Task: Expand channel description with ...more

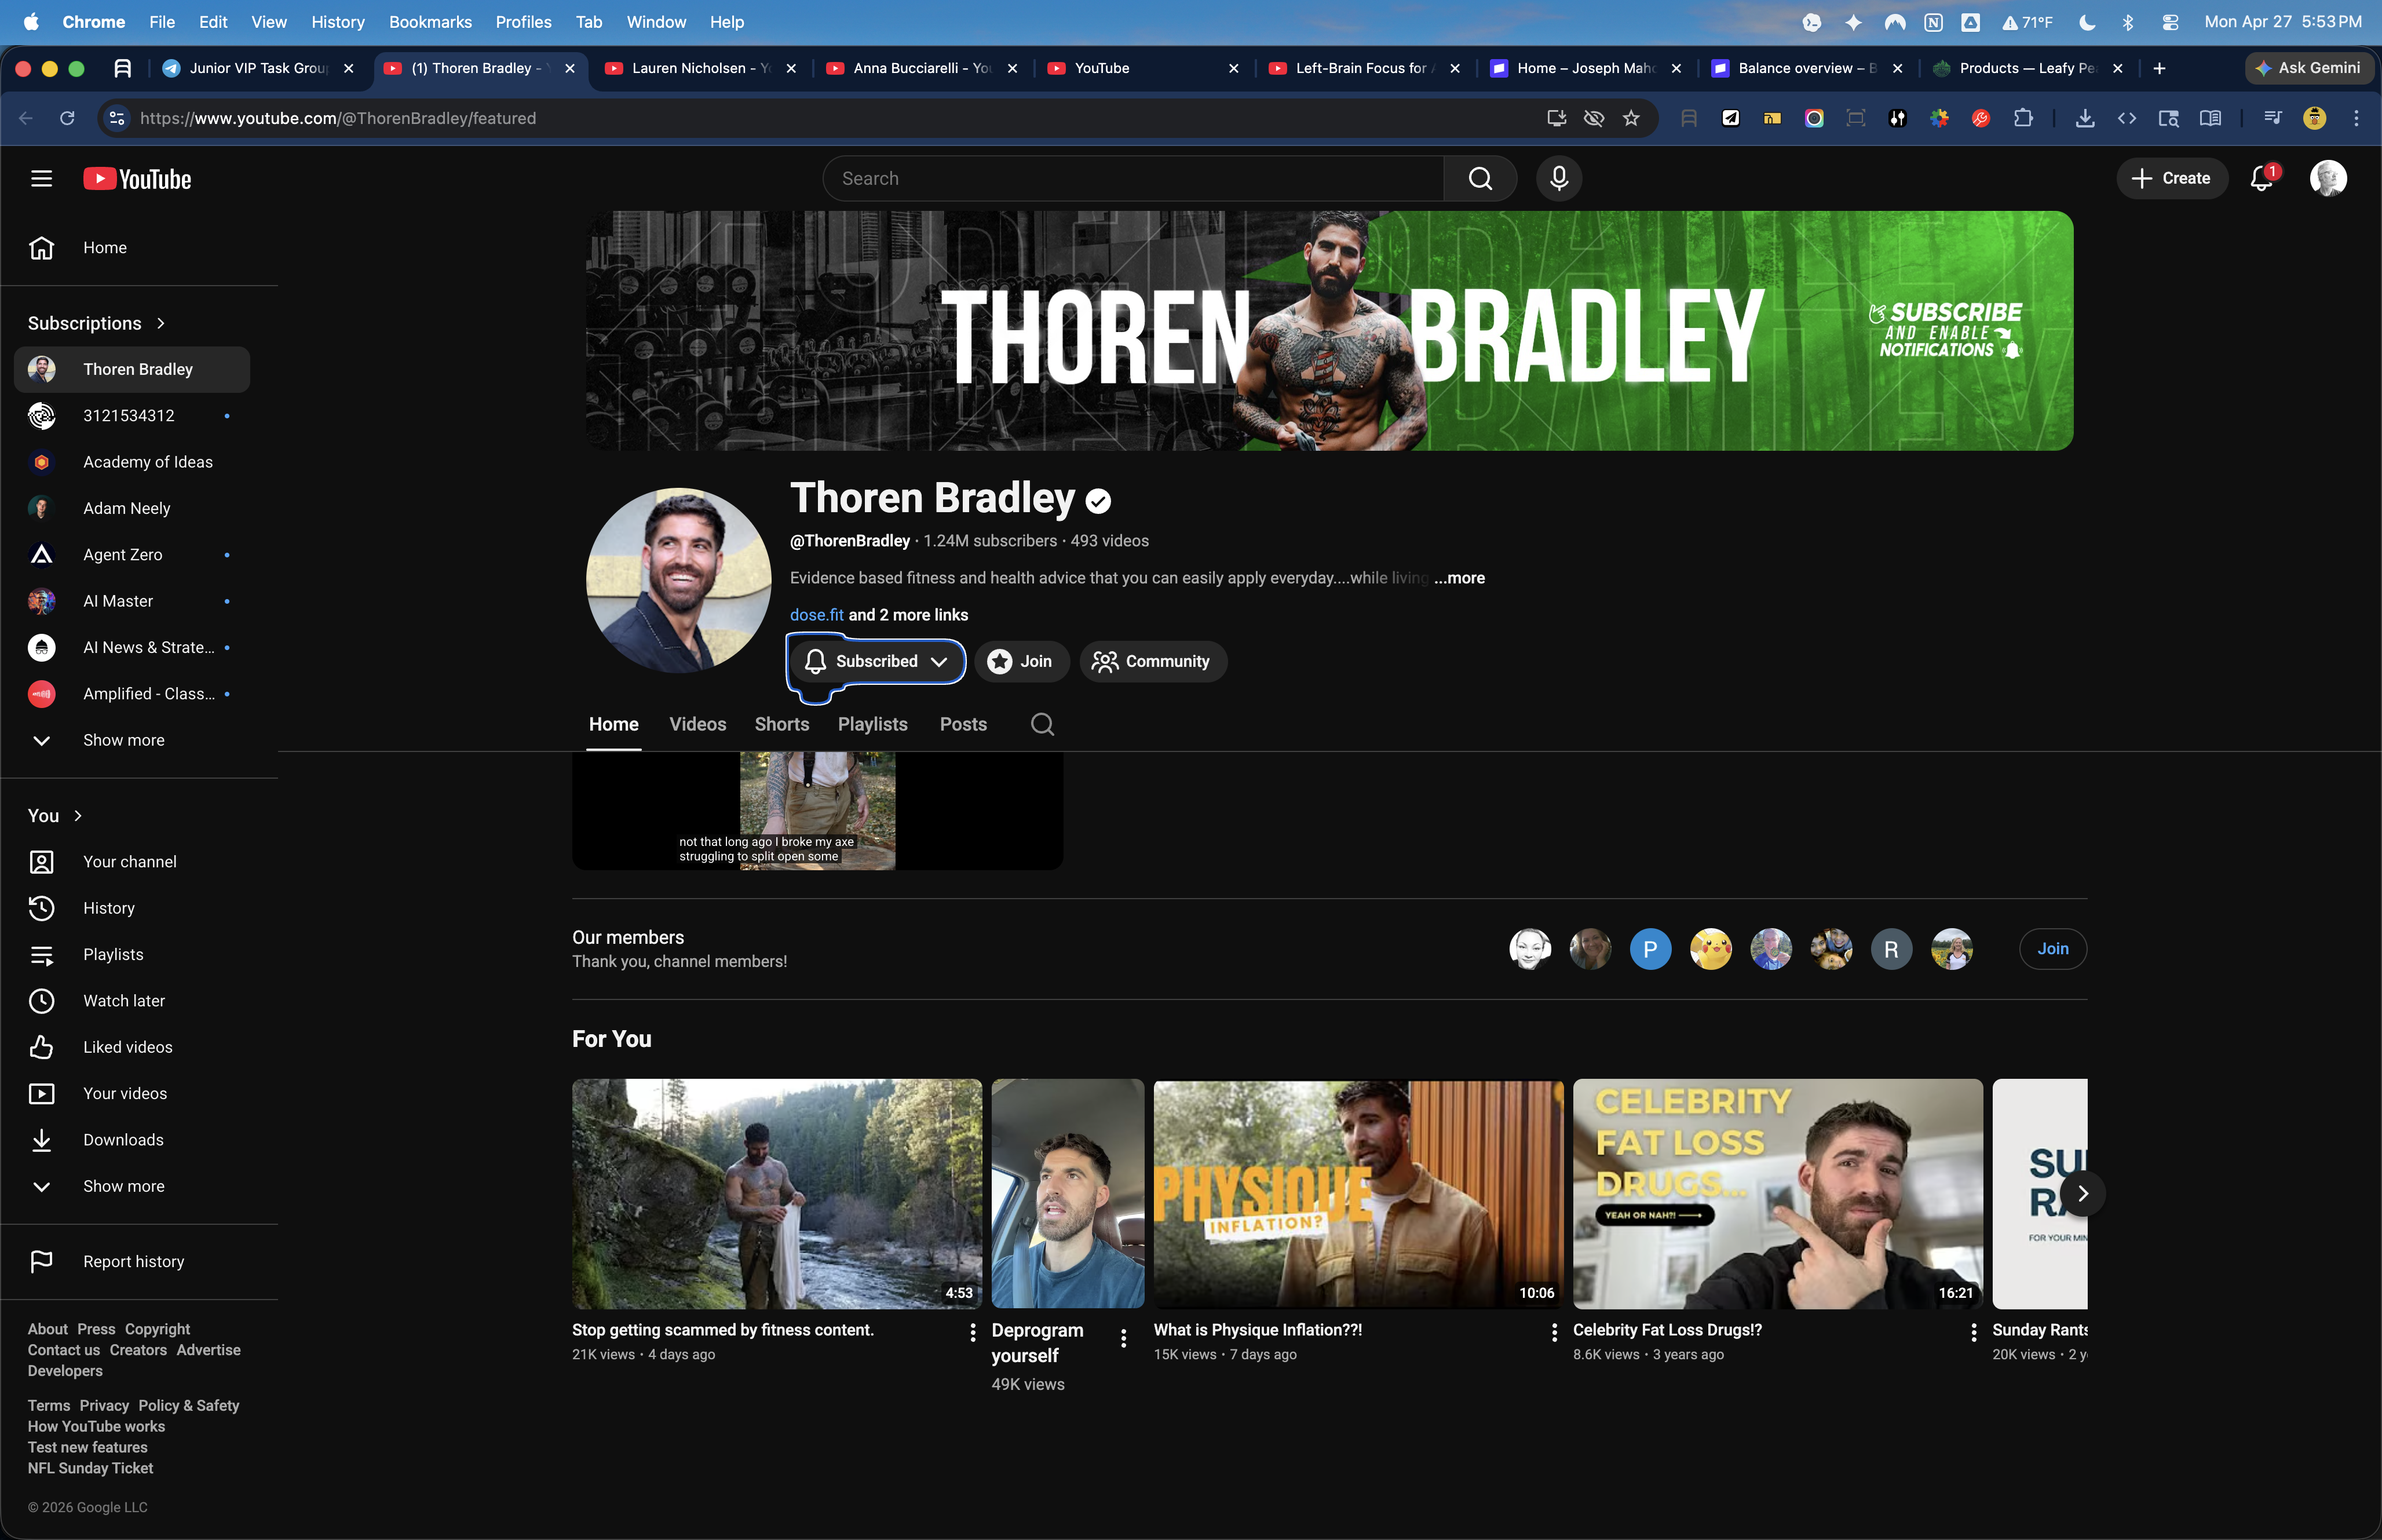Action: point(1459,578)
